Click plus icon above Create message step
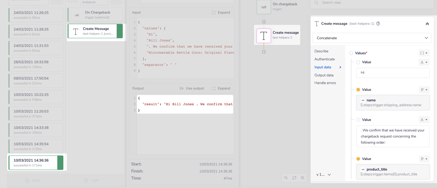This screenshot has height=188, width=437. pyautogui.click(x=264, y=22)
